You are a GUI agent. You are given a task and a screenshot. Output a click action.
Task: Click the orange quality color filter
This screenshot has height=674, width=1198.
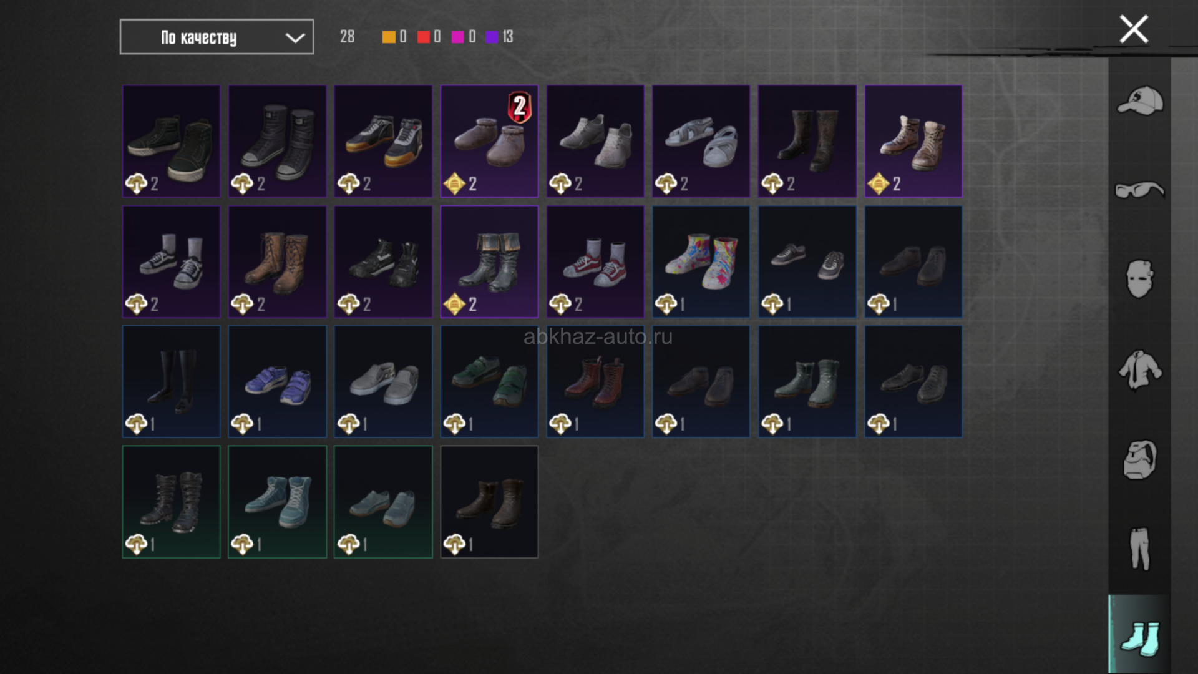tap(394, 37)
